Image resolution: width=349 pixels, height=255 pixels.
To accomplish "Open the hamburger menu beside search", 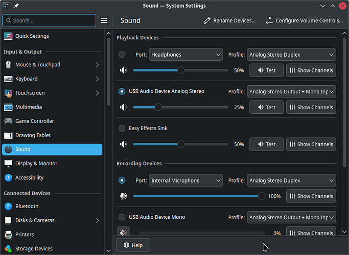I will (104, 20).
